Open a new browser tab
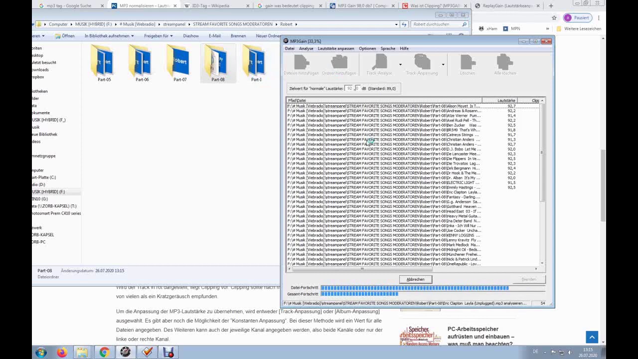Viewport: 638px width, 359px height. click(551, 6)
